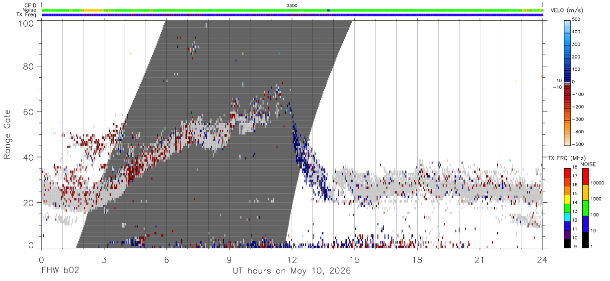Click the 20 tick on Range Gate axis

click(29, 203)
